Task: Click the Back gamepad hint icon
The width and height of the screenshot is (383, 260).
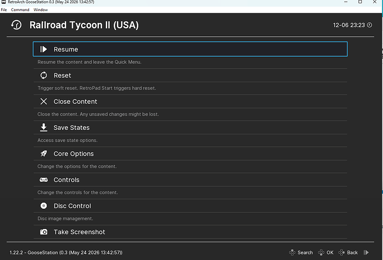Action: pyautogui.click(x=341, y=252)
